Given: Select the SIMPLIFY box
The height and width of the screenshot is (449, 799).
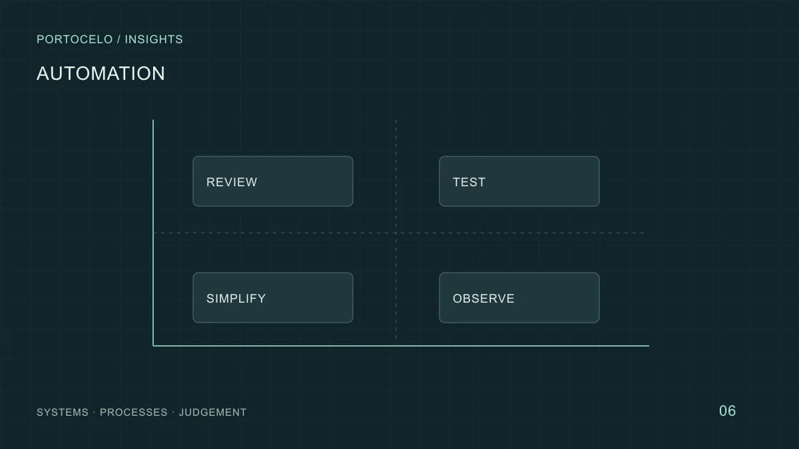Looking at the screenshot, I should (x=273, y=298).
